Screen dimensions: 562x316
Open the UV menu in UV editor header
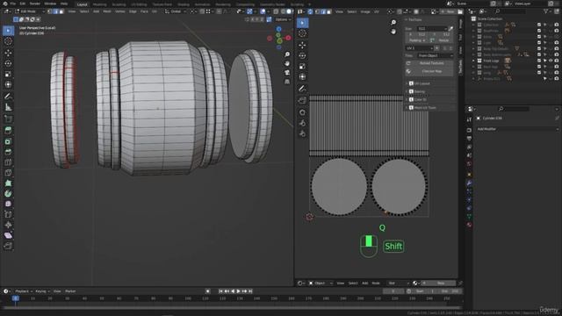pyautogui.click(x=377, y=11)
